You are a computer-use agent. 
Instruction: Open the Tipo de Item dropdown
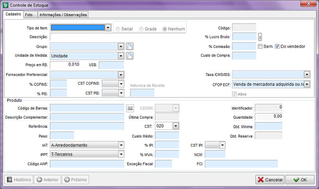[108, 28]
